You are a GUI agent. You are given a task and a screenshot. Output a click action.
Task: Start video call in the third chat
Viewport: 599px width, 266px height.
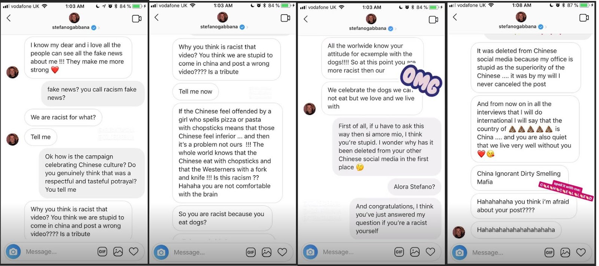(x=434, y=19)
